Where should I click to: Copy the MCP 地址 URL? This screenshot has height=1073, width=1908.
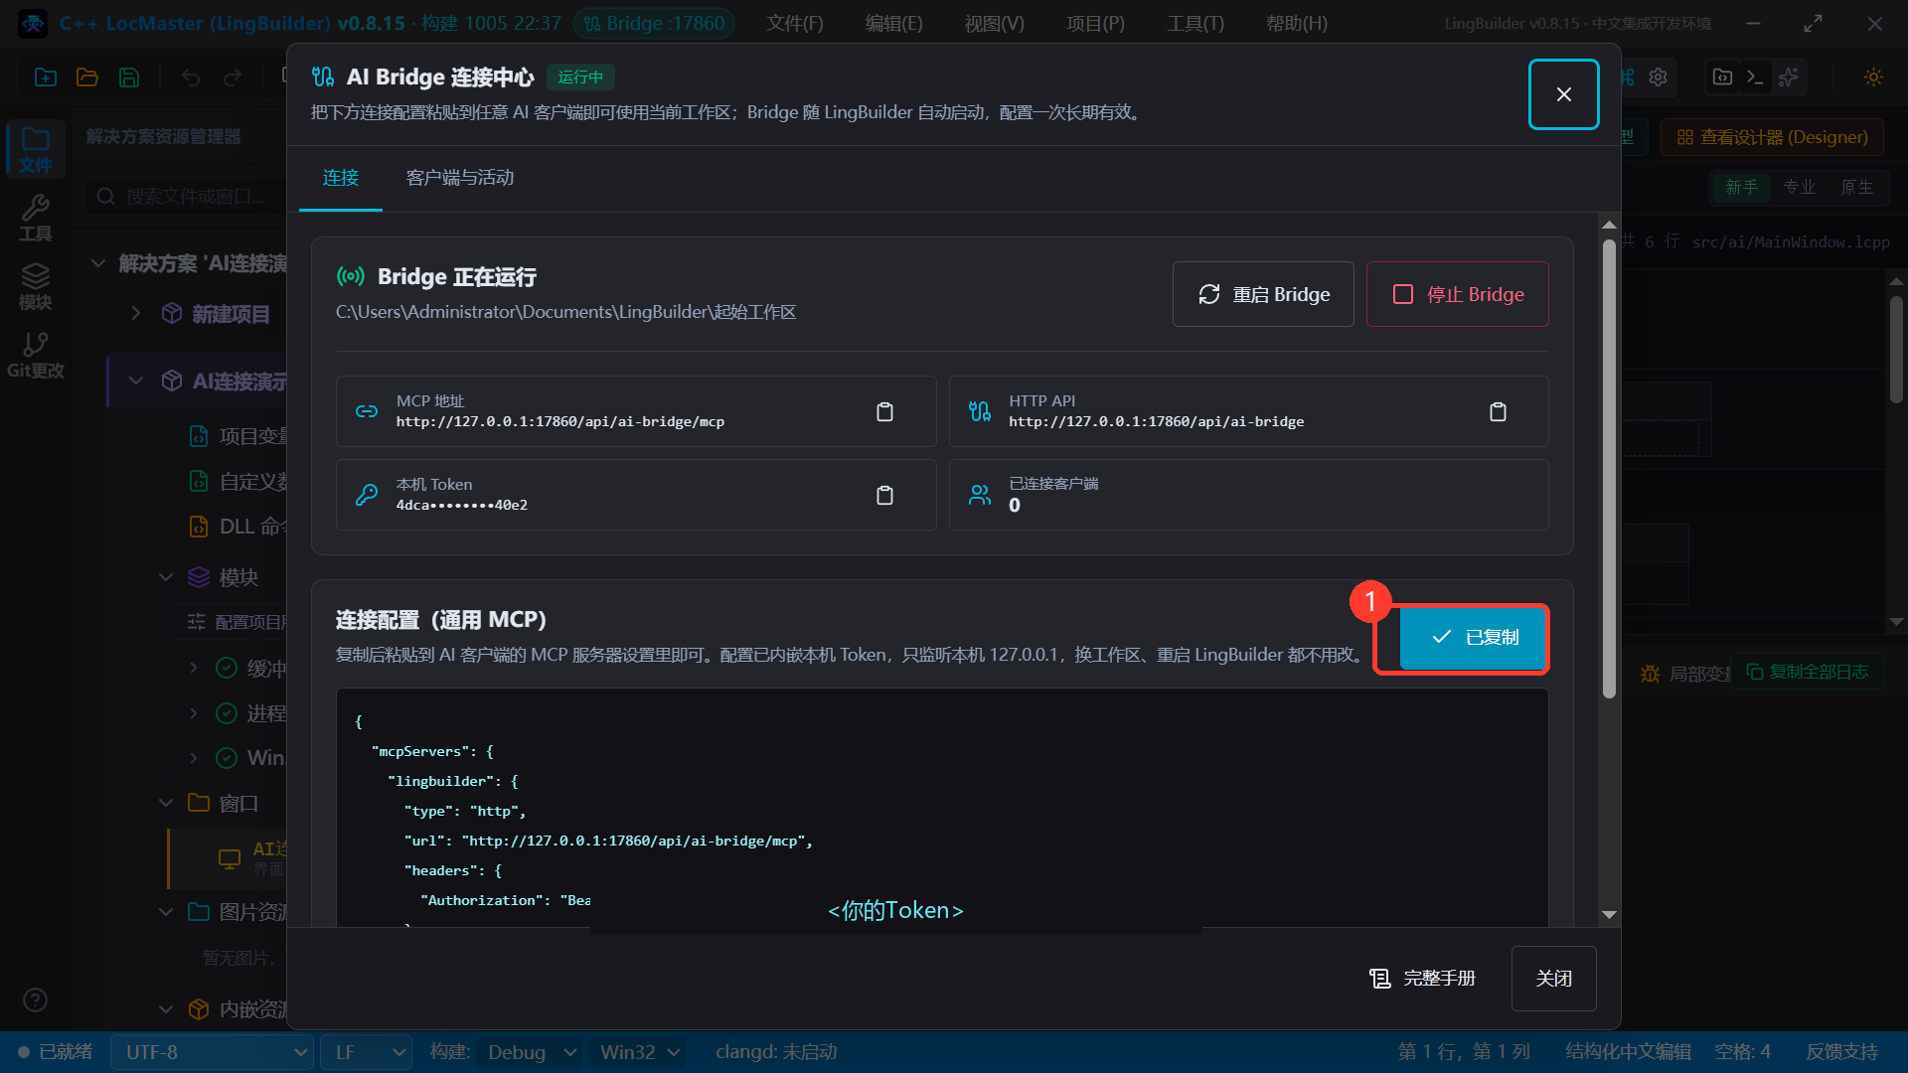pyautogui.click(x=884, y=411)
